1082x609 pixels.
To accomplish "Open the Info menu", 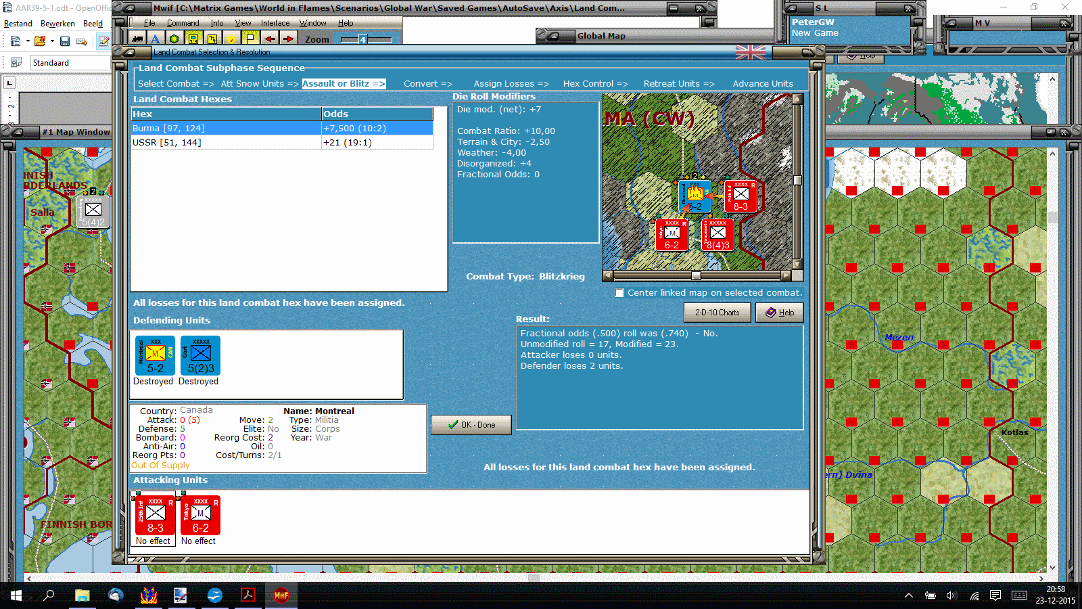I will [217, 23].
